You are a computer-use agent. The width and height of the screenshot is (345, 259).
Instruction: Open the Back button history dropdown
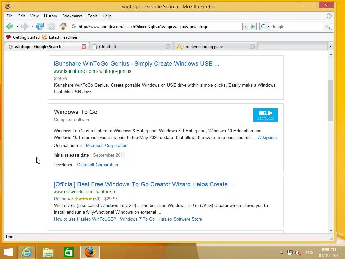17,26
